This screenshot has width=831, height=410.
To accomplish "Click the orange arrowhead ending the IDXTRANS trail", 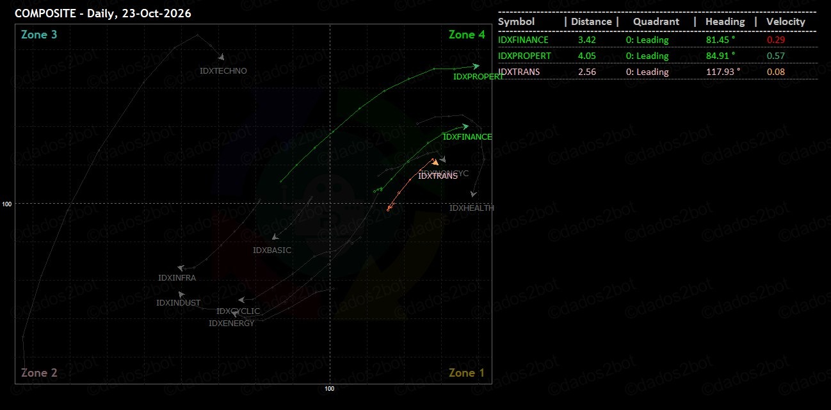I will pos(435,161).
